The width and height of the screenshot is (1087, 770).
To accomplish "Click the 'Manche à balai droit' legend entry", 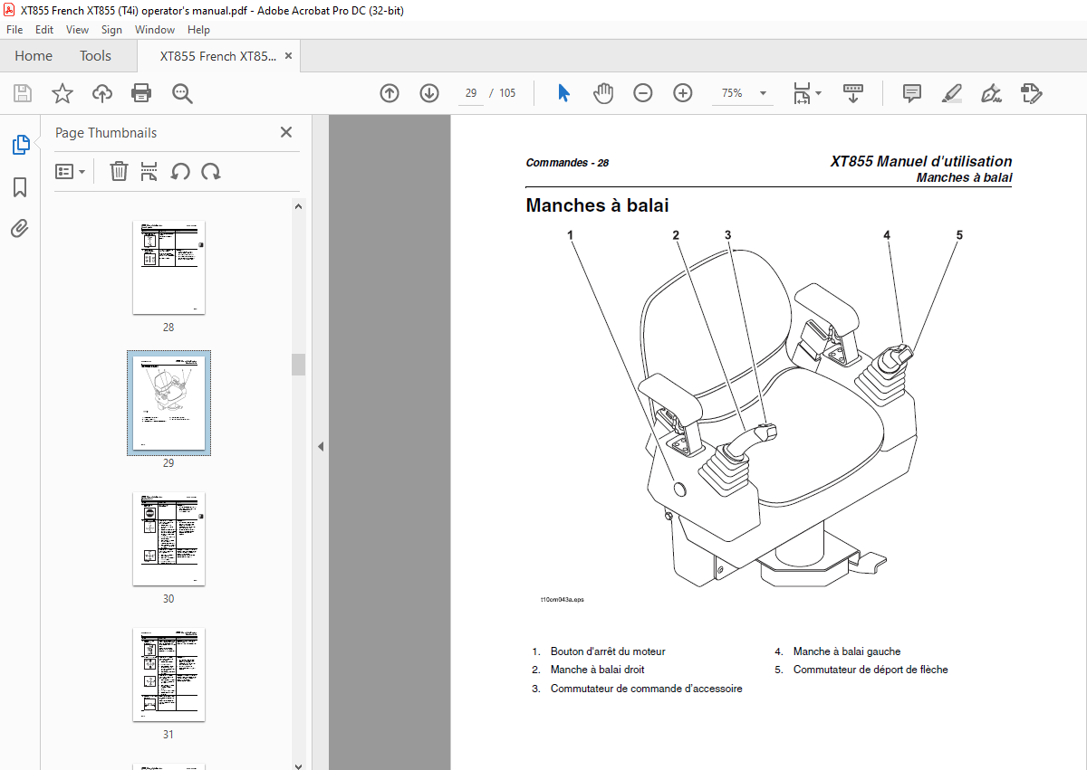I will click(x=598, y=670).
